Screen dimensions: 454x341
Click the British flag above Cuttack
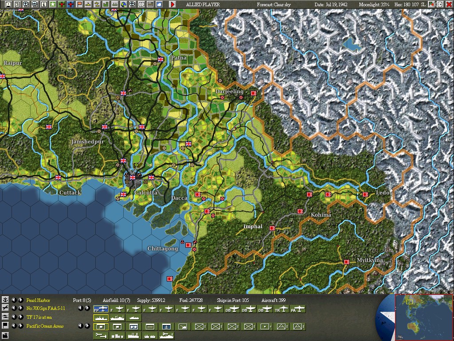pyautogui.click(x=58, y=178)
